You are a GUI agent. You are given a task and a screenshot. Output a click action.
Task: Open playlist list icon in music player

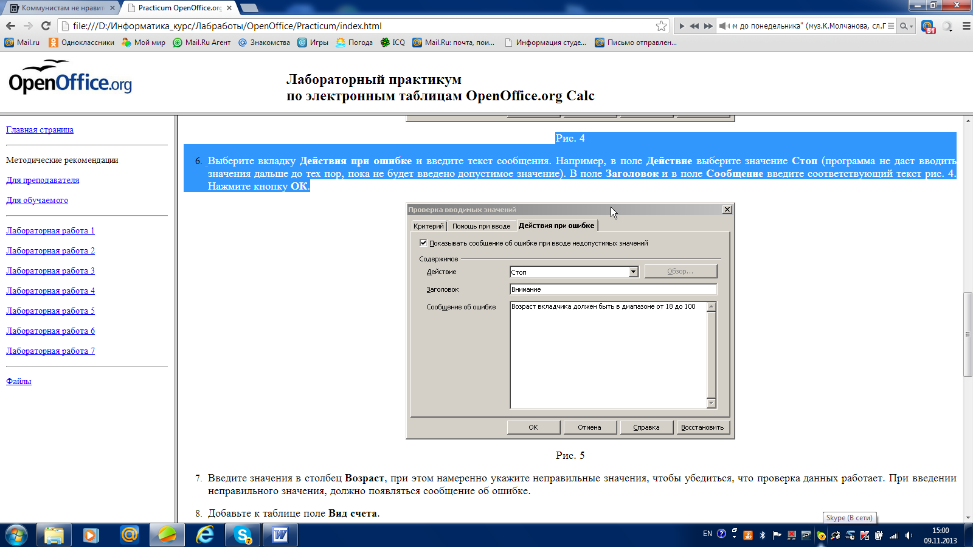pyautogui.click(x=891, y=26)
